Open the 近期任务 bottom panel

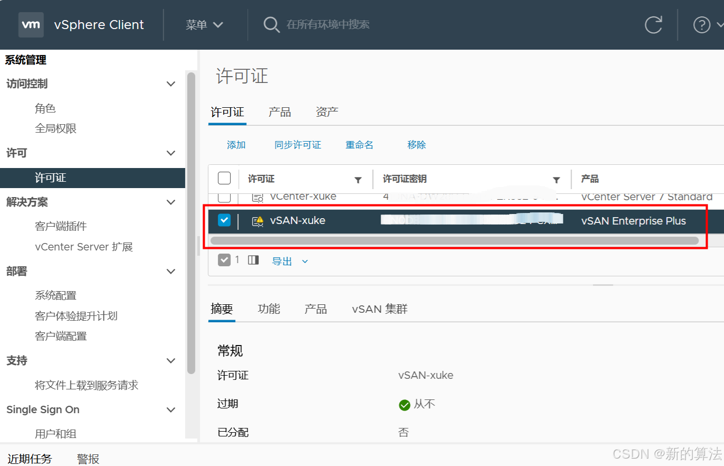click(x=30, y=459)
